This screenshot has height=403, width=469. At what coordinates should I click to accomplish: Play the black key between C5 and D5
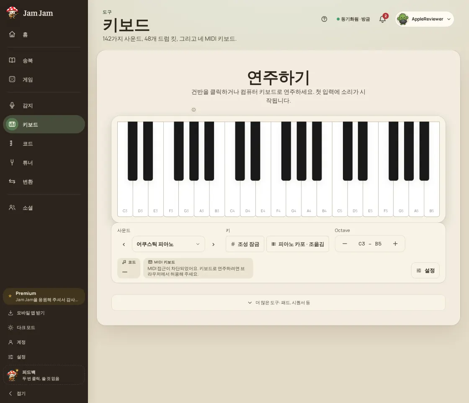tap(348, 151)
